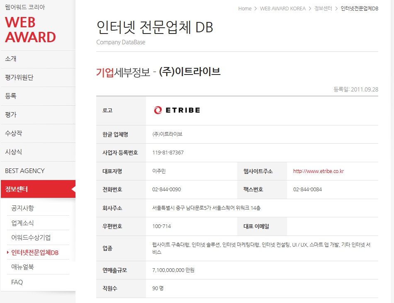Screen dimensions: 394x303
Task: Click the 업종 business type description
Action: [261, 248]
